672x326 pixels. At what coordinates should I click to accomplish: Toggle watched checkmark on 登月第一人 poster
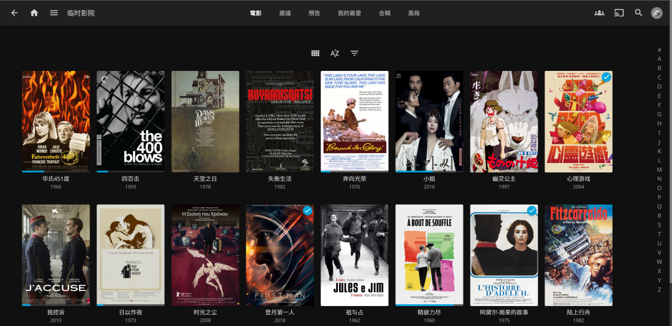point(307,211)
